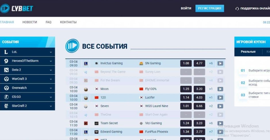Show +6 more markets for Invictus Gaming
Screen dimensions: 270x140
(x=211, y=63)
